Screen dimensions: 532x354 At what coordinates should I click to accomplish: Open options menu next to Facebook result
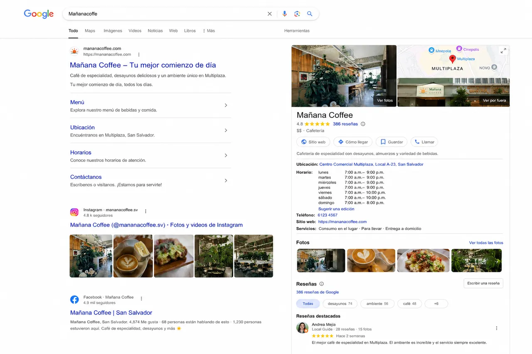[141, 298]
